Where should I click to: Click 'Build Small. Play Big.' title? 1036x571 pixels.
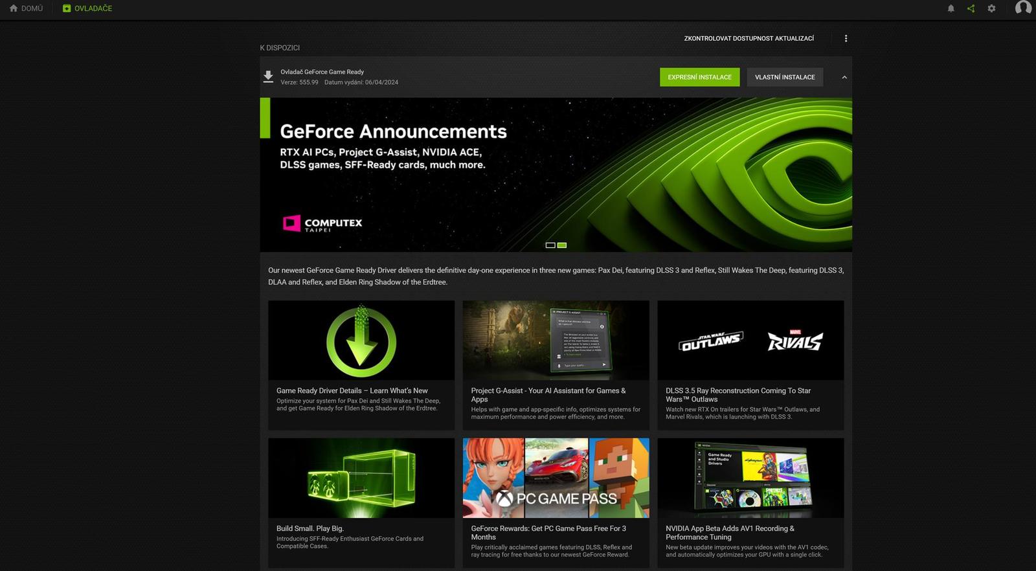[x=310, y=528]
